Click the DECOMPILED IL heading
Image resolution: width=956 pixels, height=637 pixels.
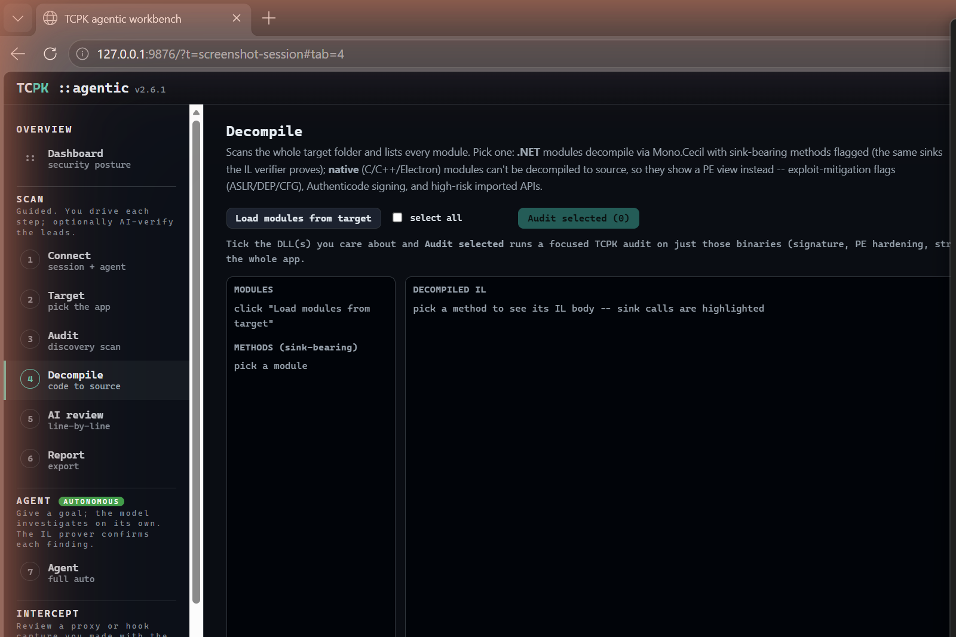point(449,290)
